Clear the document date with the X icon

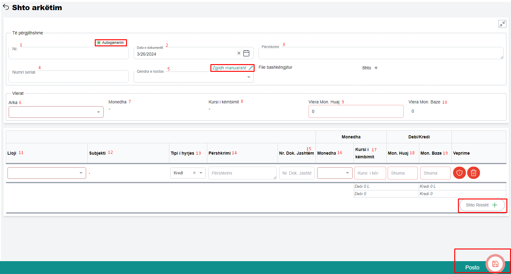pyautogui.click(x=239, y=53)
